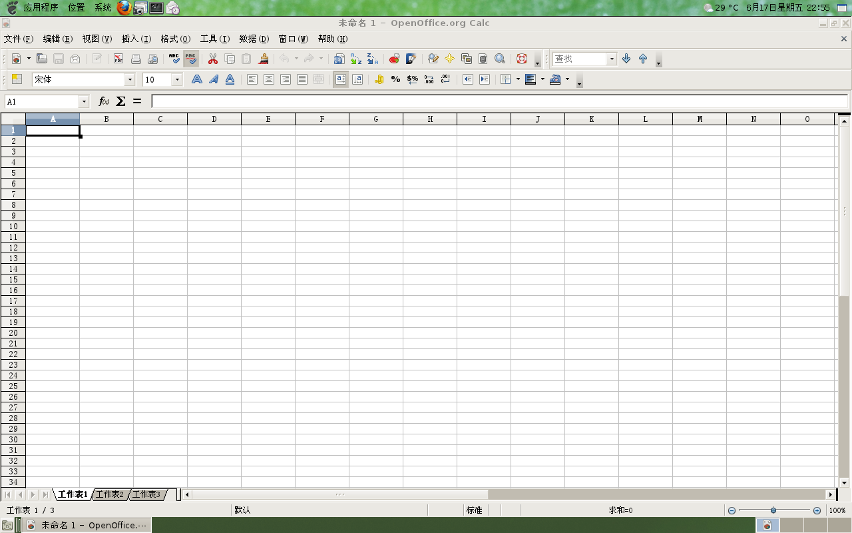Toggle align right
Viewport: 852px width, 533px height.
coord(286,79)
